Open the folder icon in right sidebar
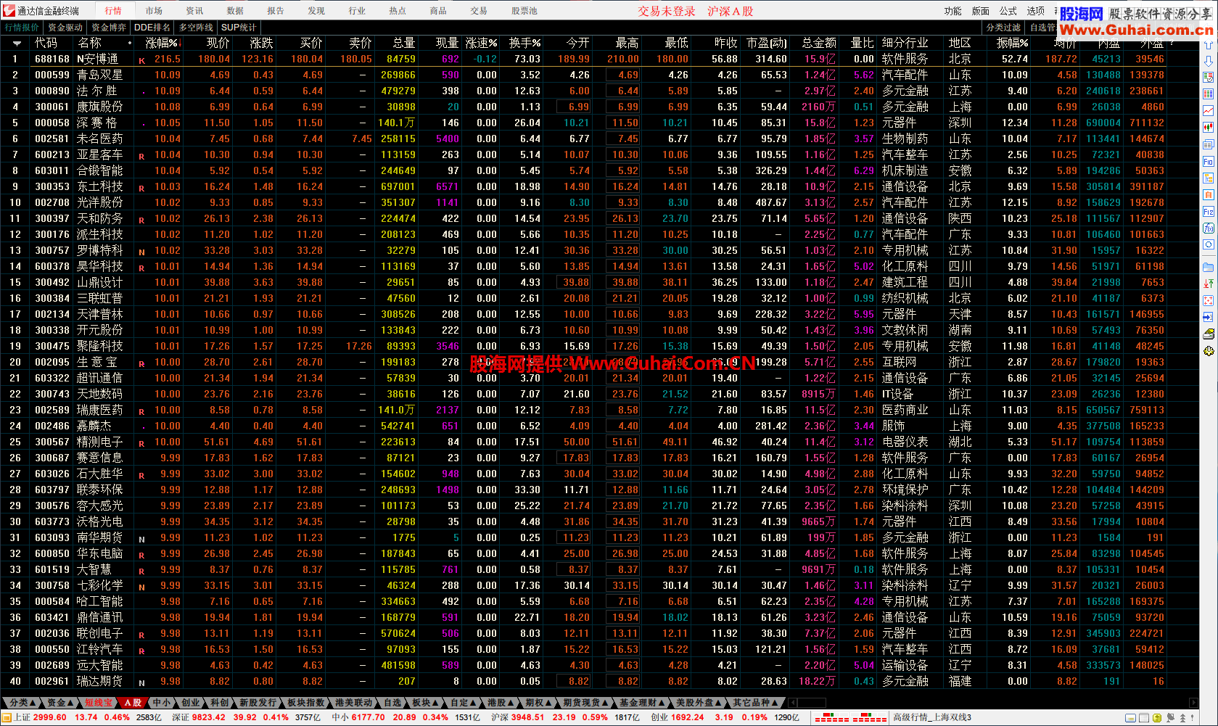Image resolution: width=1218 pixels, height=726 pixels. (x=1208, y=267)
